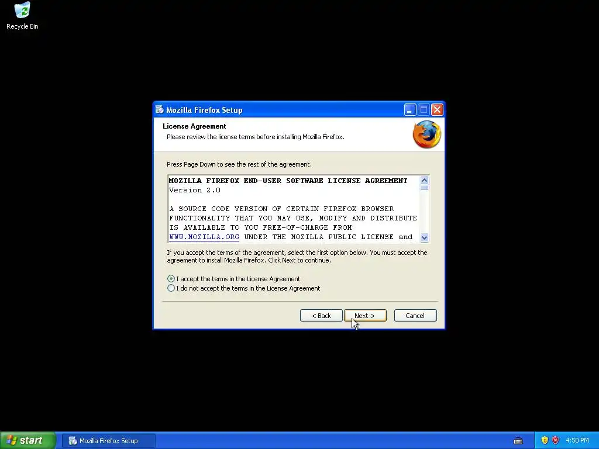Open the Windows start menu
This screenshot has width=599, height=449.
28,440
